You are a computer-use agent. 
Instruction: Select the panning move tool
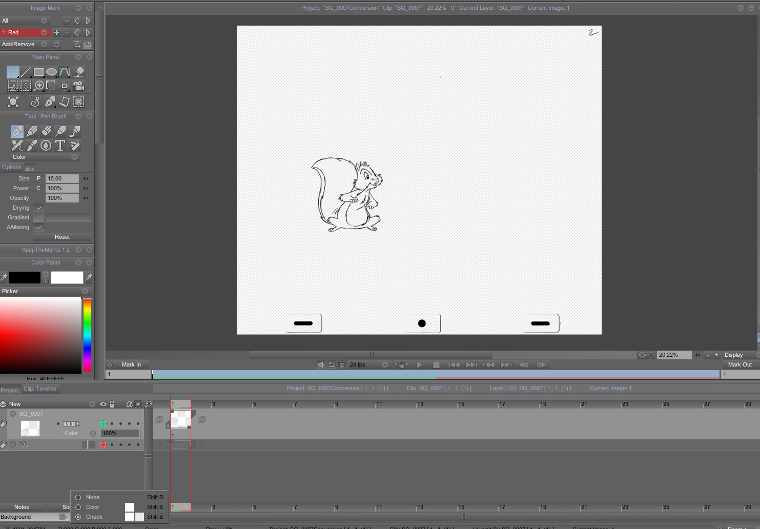[64, 86]
